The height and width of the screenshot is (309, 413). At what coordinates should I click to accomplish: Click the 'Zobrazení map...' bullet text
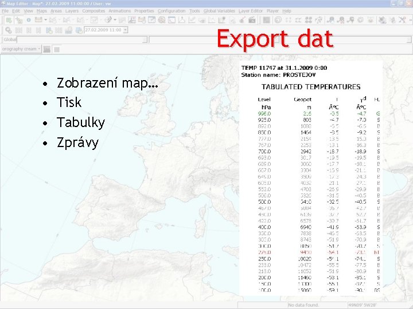tap(107, 83)
